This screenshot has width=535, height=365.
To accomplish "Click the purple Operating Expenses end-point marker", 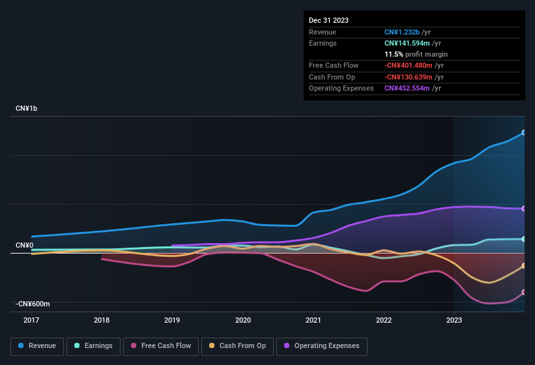I will click(524, 209).
